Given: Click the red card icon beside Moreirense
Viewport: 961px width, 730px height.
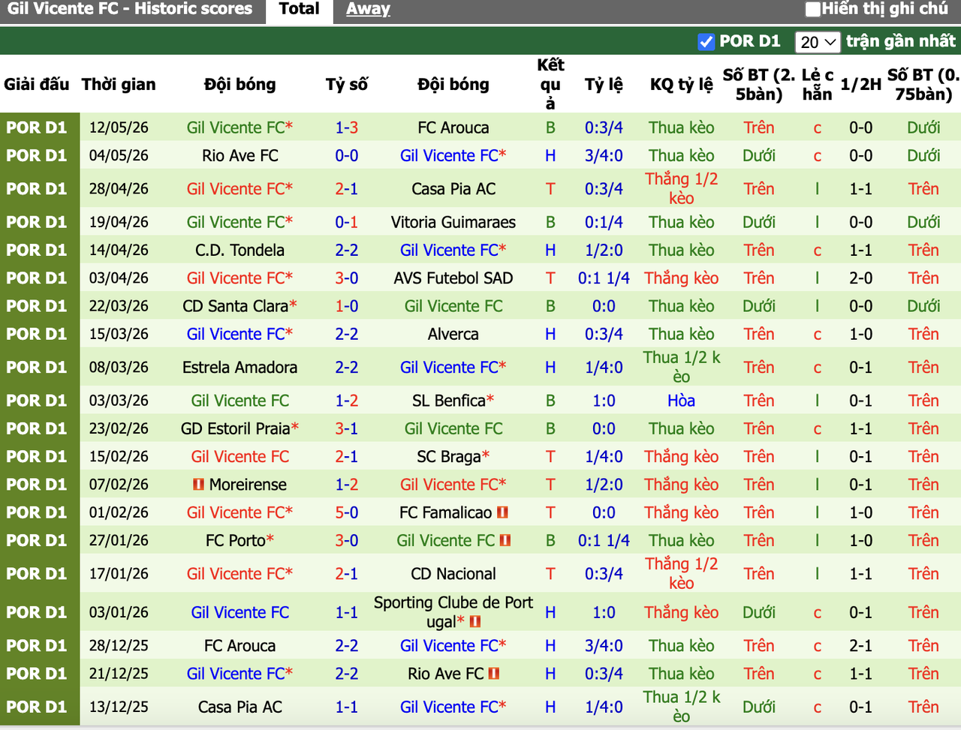Looking at the screenshot, I should [198, 485].
